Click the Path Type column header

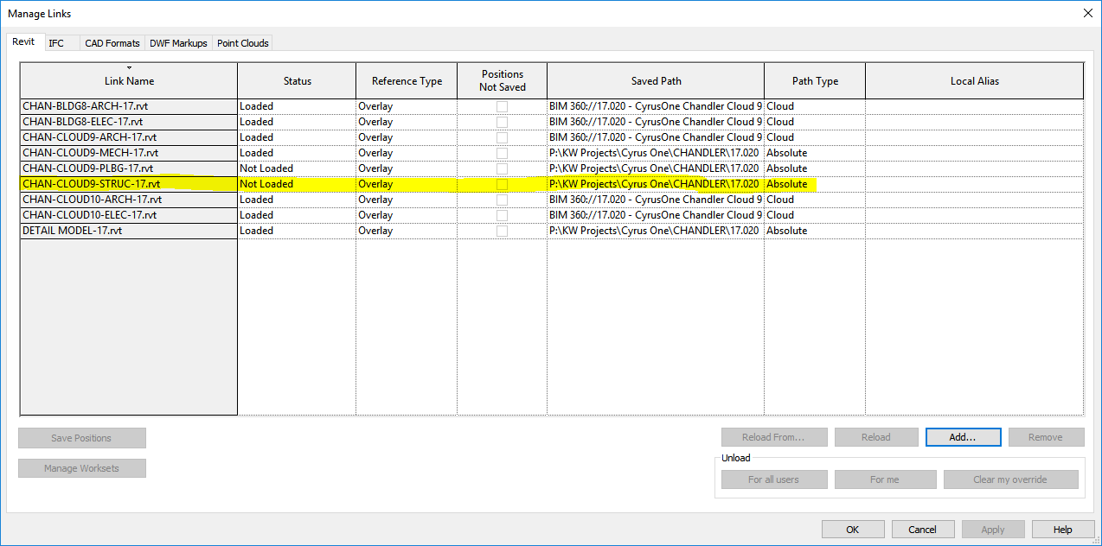815,80
